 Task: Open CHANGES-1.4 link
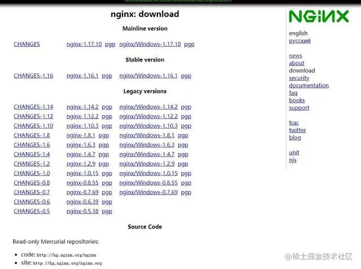(x=32, y=155)
